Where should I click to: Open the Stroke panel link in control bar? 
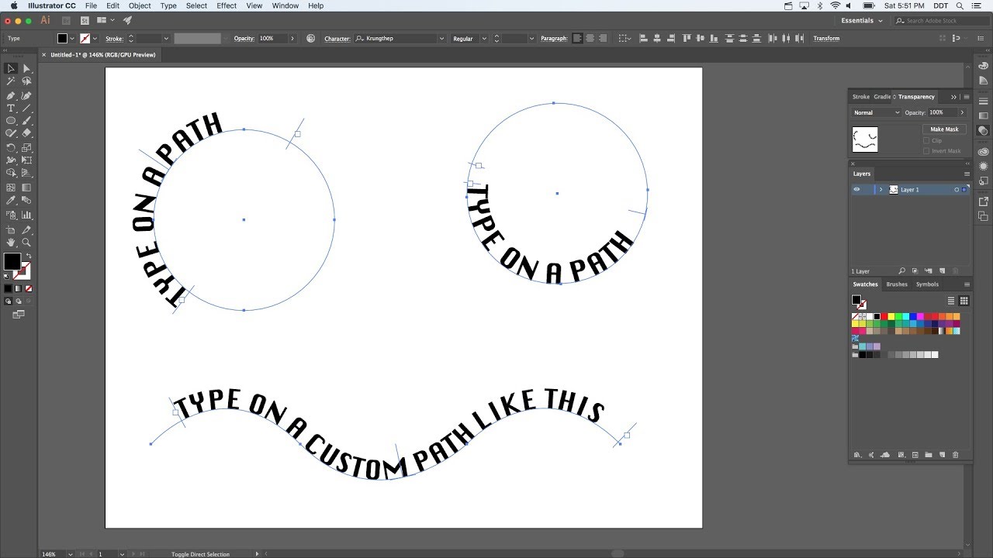(x=114, y=38)
